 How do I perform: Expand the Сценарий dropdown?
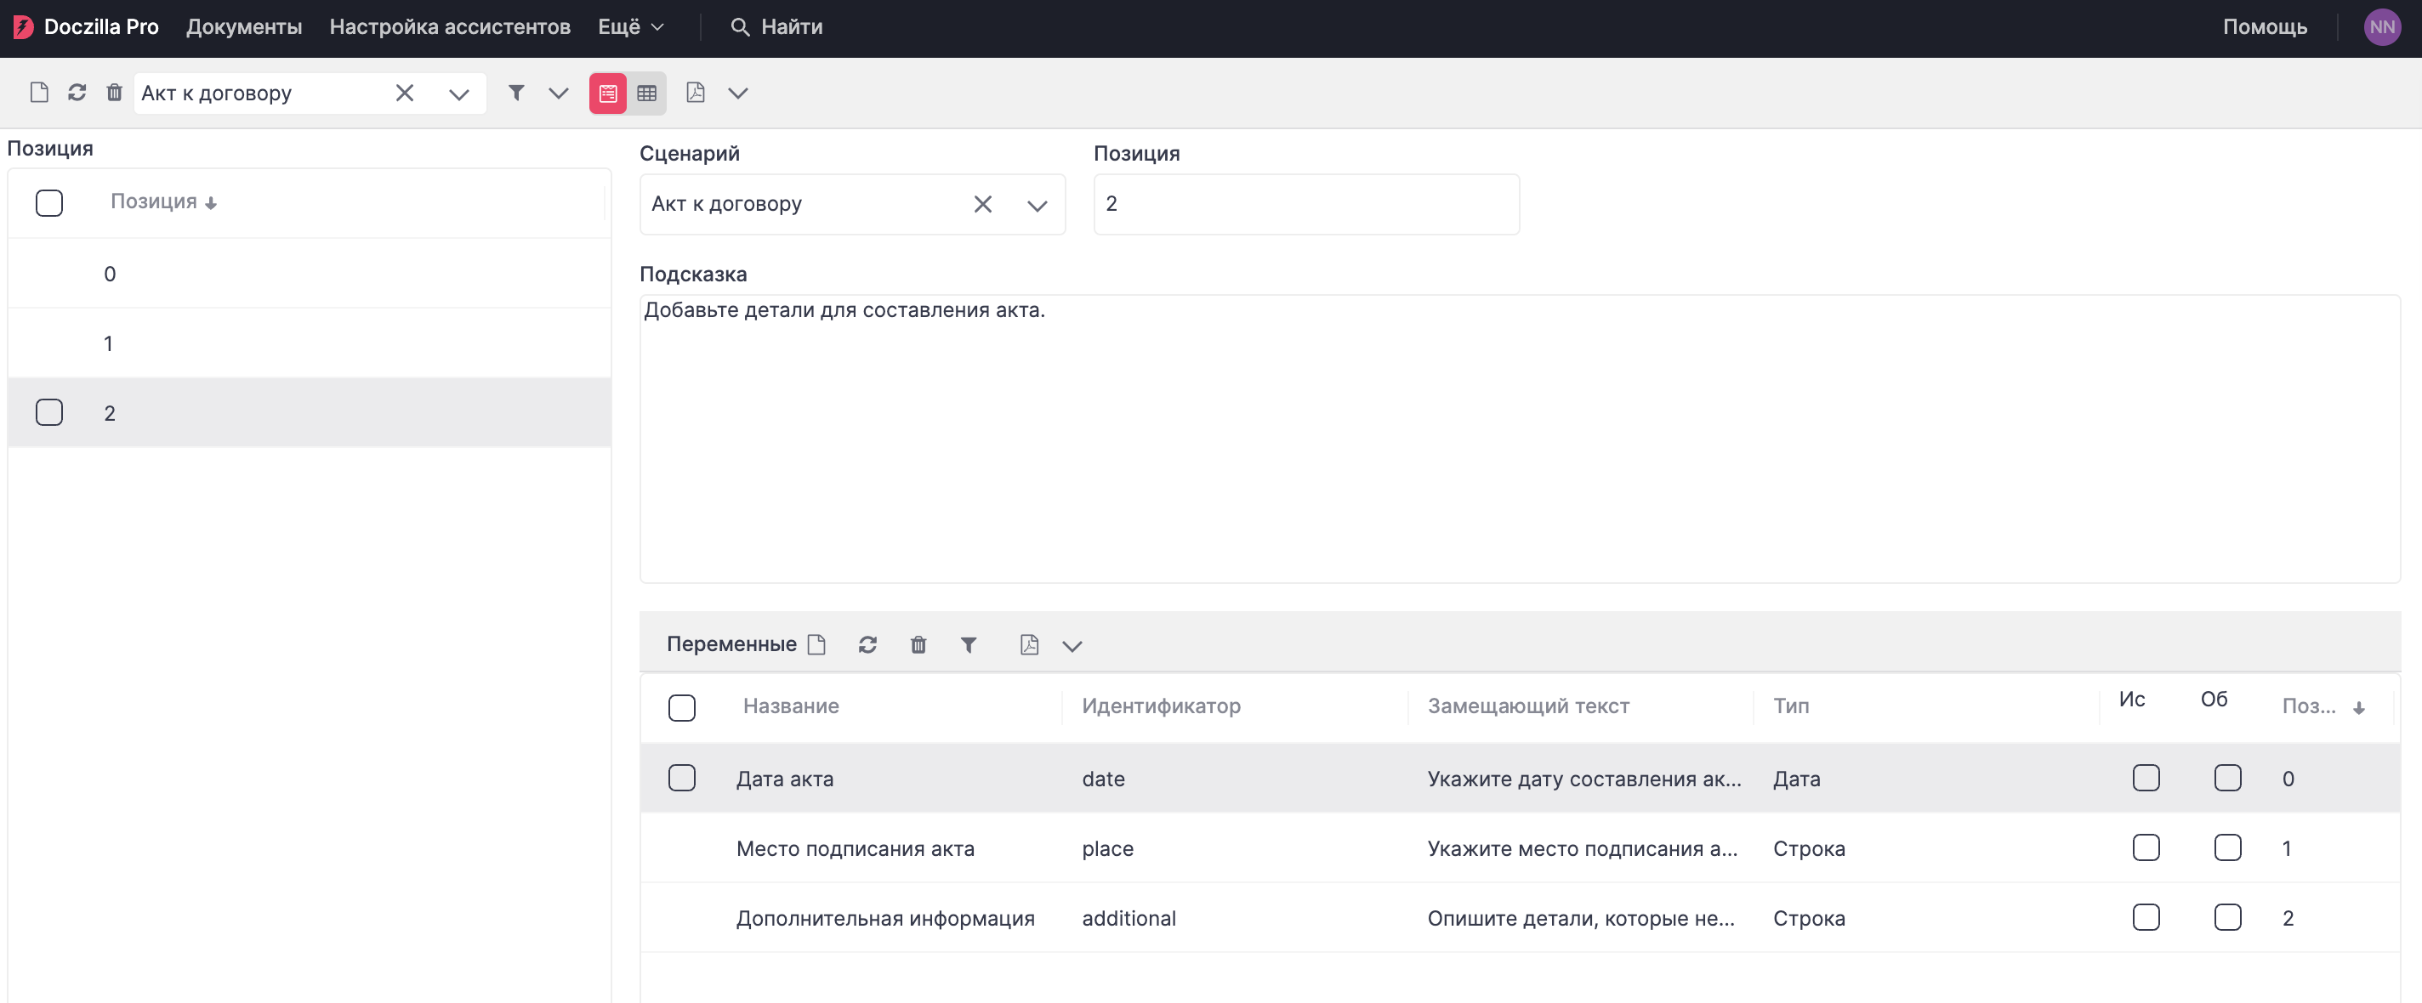tap(1037, 205)
